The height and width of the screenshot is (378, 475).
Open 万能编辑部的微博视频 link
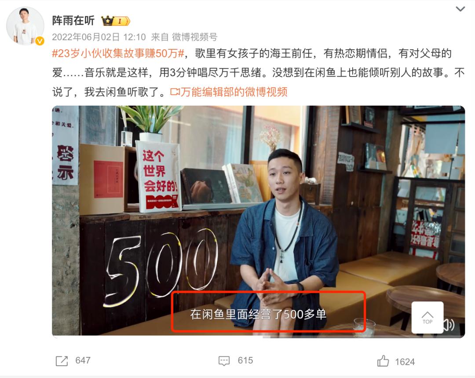tap(234, 92)
